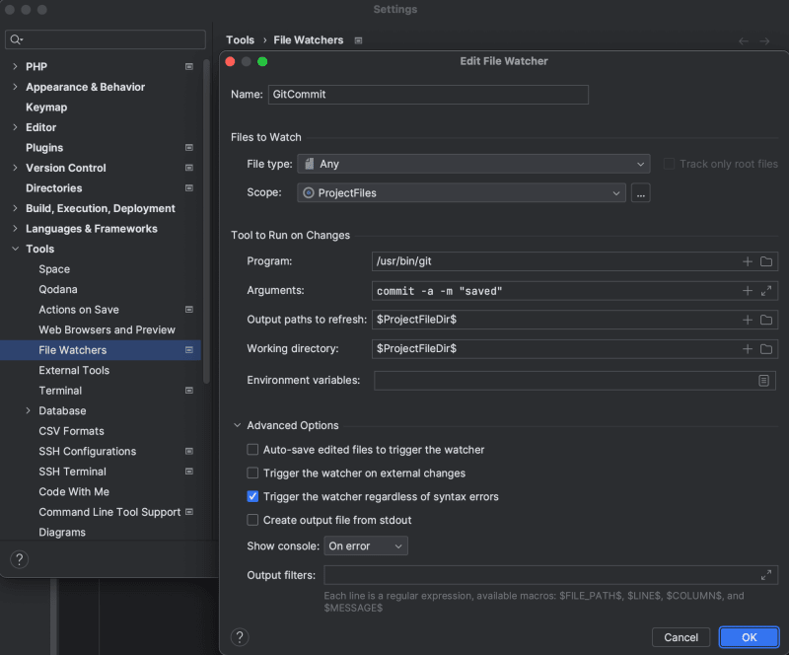
Task: Uncheck Trigger watcher regardless of syntax errors
Action: (x=252, y=497)
